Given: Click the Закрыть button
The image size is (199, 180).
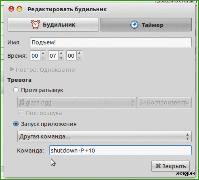Looking at the screenshot, I should [170, 166].
